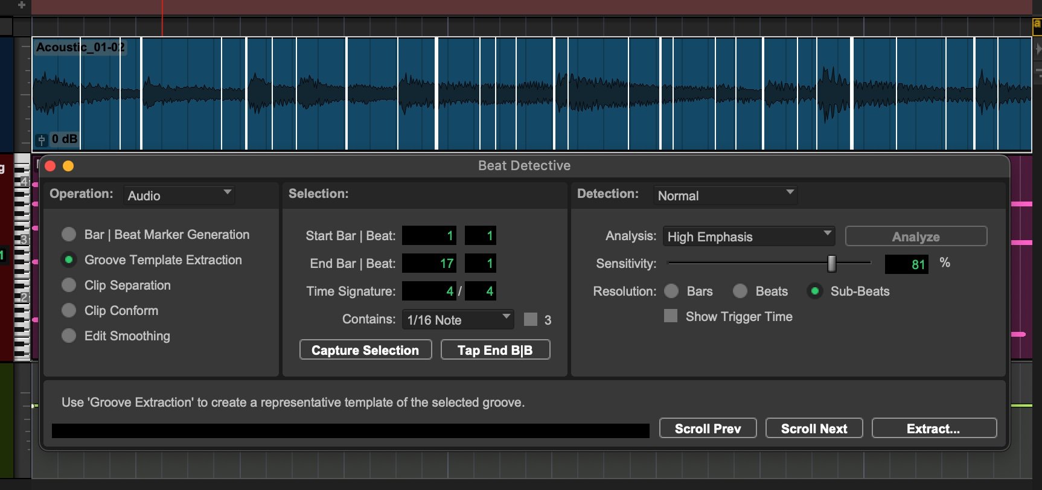Viewport: 1042px width, 490px height.
Task: Toggle the triplet 3 checkbox
Action: (531, 319)
